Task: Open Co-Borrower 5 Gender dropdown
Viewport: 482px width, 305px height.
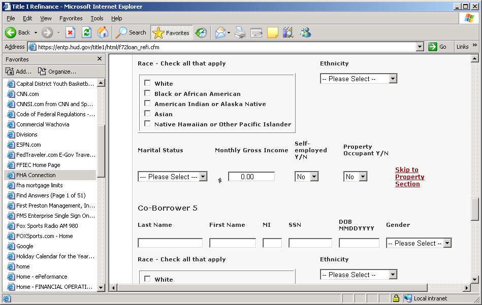Action: point(419,243)
